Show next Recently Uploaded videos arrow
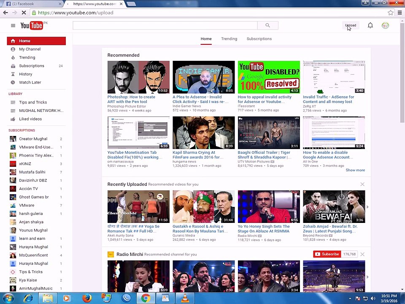405x304 pixels. [x=367, y=207]
